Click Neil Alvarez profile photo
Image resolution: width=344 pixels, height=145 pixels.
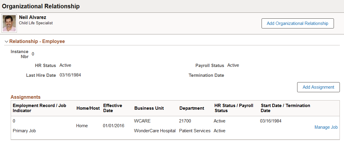pos(9,23)
